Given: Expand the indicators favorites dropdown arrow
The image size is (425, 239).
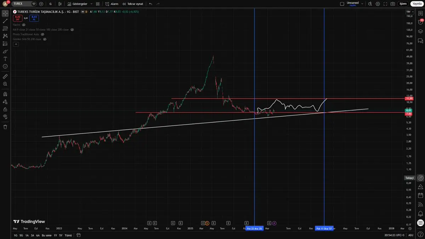Looking at the screenshot, I should click(x=91, y=4).
